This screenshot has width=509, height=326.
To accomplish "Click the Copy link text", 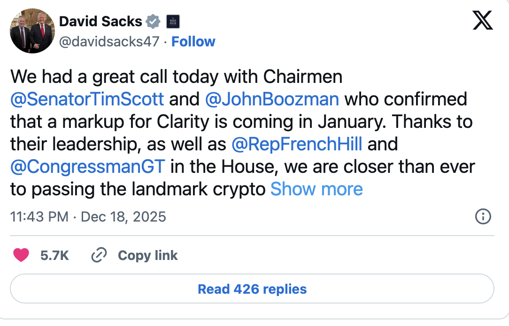I will 147,255.
